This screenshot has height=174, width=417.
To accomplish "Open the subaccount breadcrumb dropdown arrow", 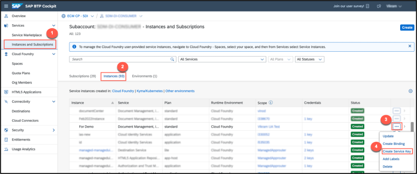I will tap(141, 16).
